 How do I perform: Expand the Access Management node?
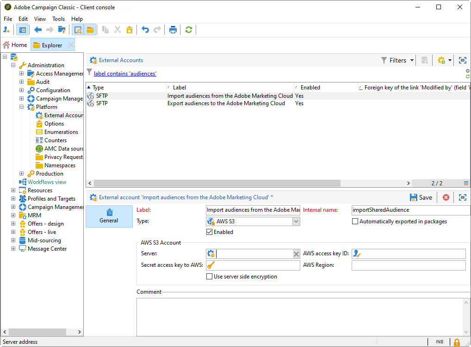(x=22, y=73)
